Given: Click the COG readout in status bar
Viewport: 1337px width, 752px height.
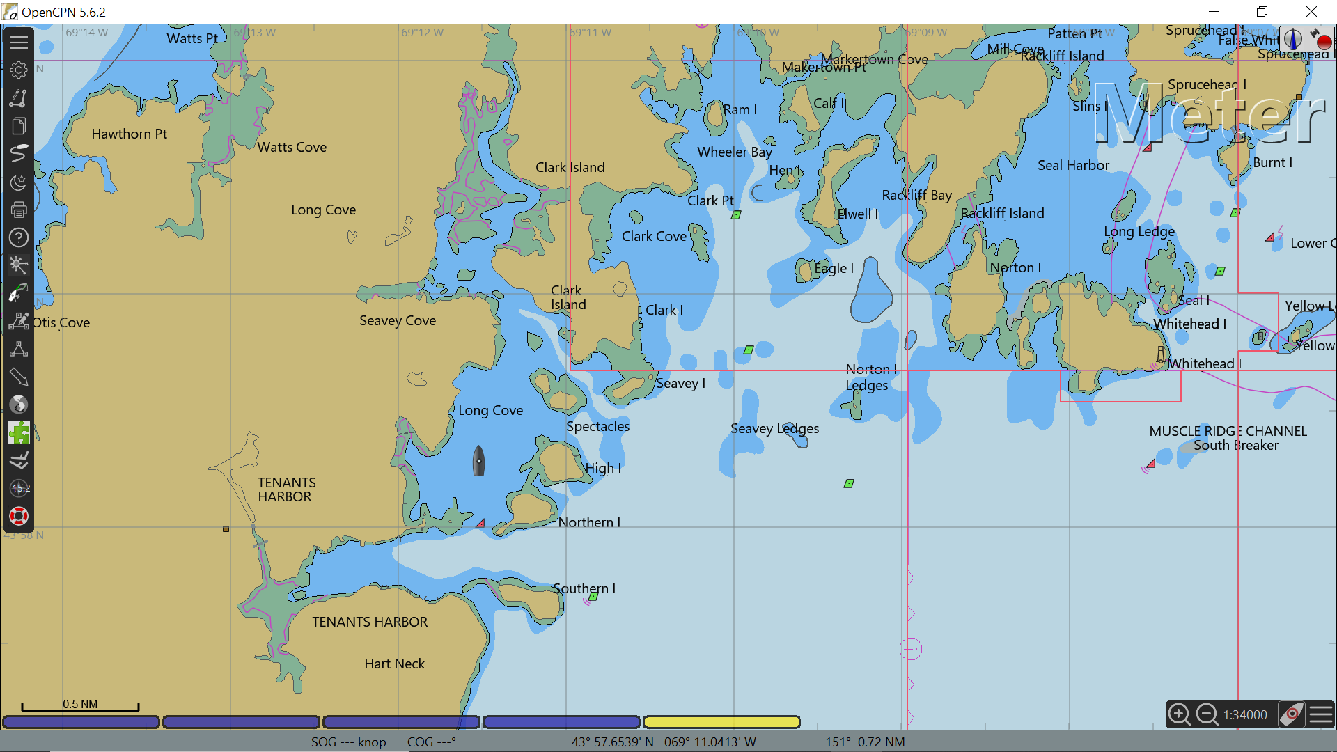Looking at the screenshot, I should click(432, 742).
